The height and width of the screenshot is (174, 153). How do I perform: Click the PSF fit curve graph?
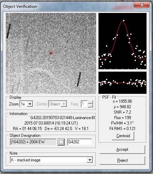[x=122, y=41]
